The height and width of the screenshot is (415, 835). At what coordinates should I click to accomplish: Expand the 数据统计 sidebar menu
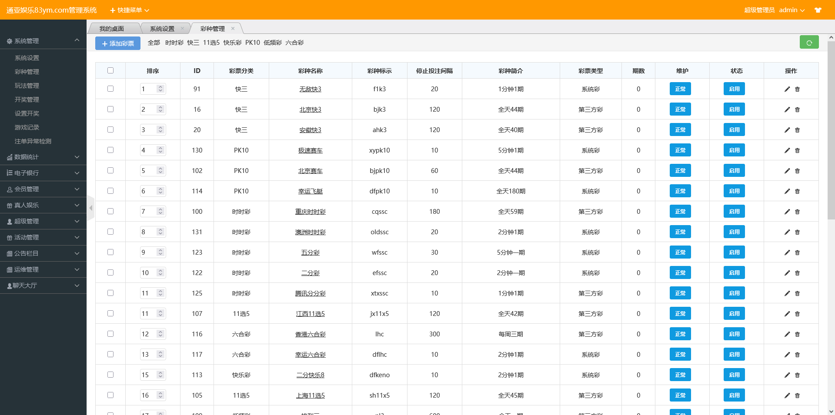pos(43,157)
